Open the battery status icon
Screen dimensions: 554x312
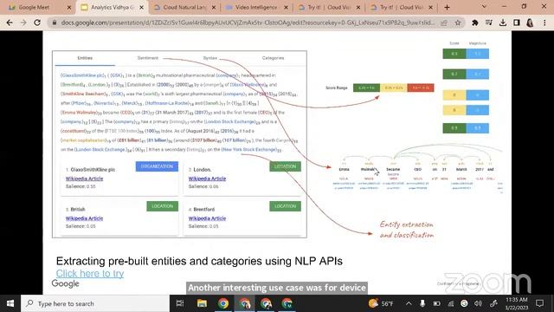pos(436,303)
